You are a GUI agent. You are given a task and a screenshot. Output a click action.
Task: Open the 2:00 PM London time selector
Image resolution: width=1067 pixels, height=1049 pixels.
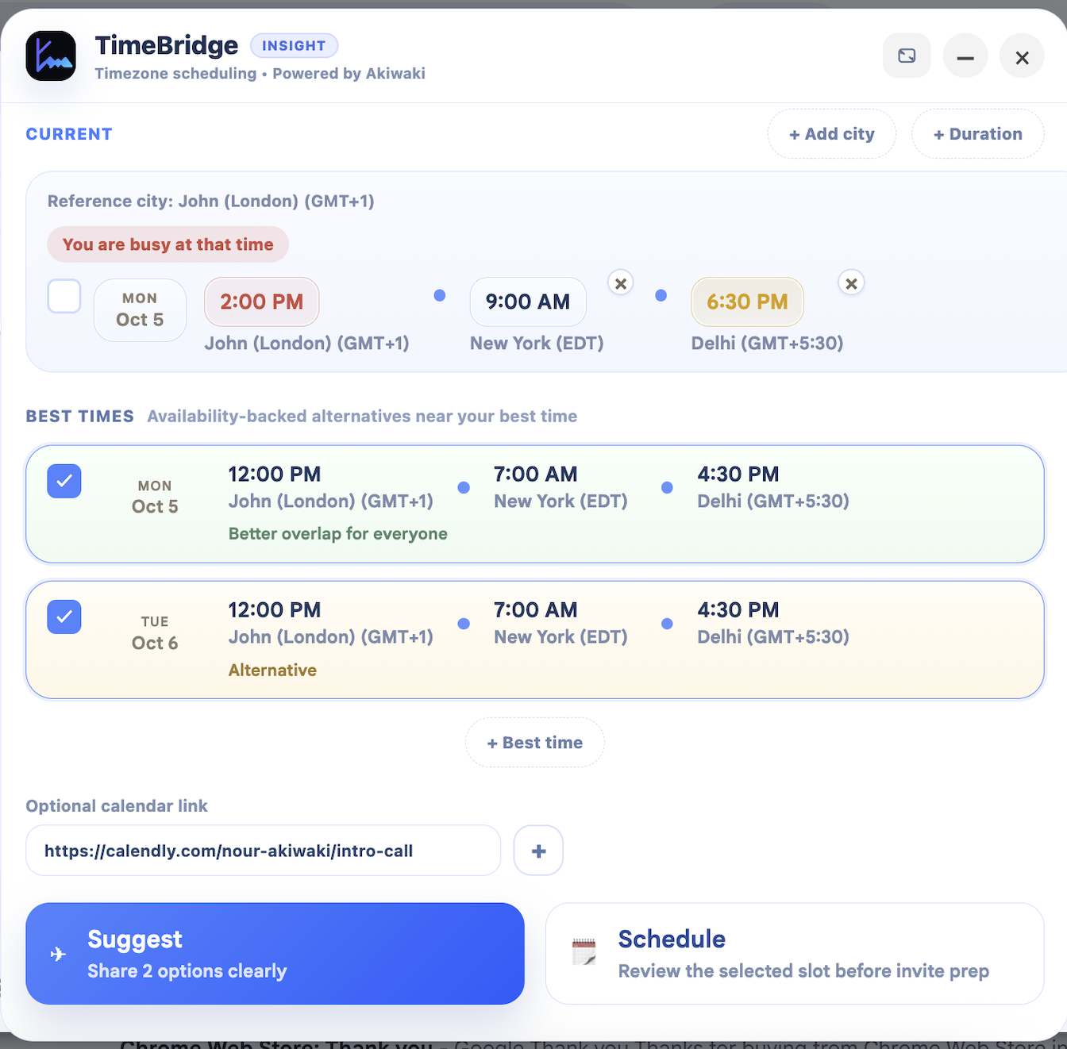point(261,302)
